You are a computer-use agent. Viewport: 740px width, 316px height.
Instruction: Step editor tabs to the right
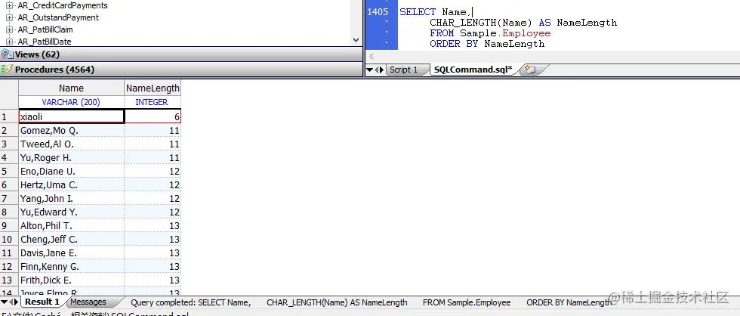[382, 70]
